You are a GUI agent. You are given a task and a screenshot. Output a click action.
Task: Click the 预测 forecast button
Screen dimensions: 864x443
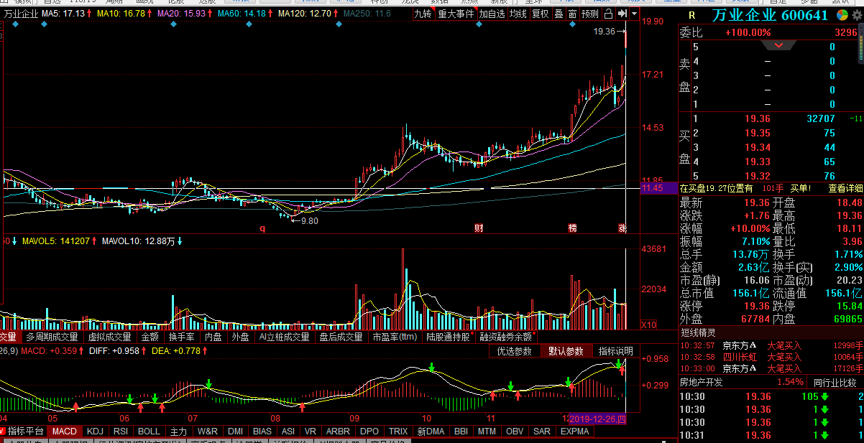[590, 14]
